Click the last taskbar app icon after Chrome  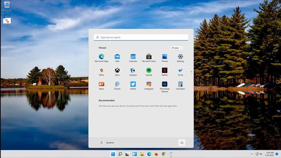coord(171,154)
